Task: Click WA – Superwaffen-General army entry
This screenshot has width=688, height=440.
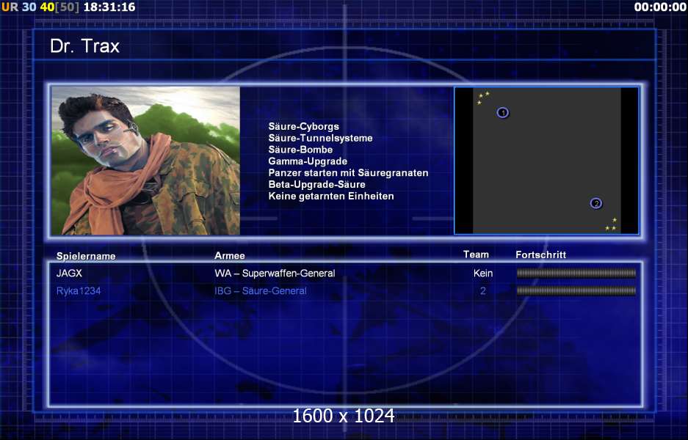Action: coord(275,273)
